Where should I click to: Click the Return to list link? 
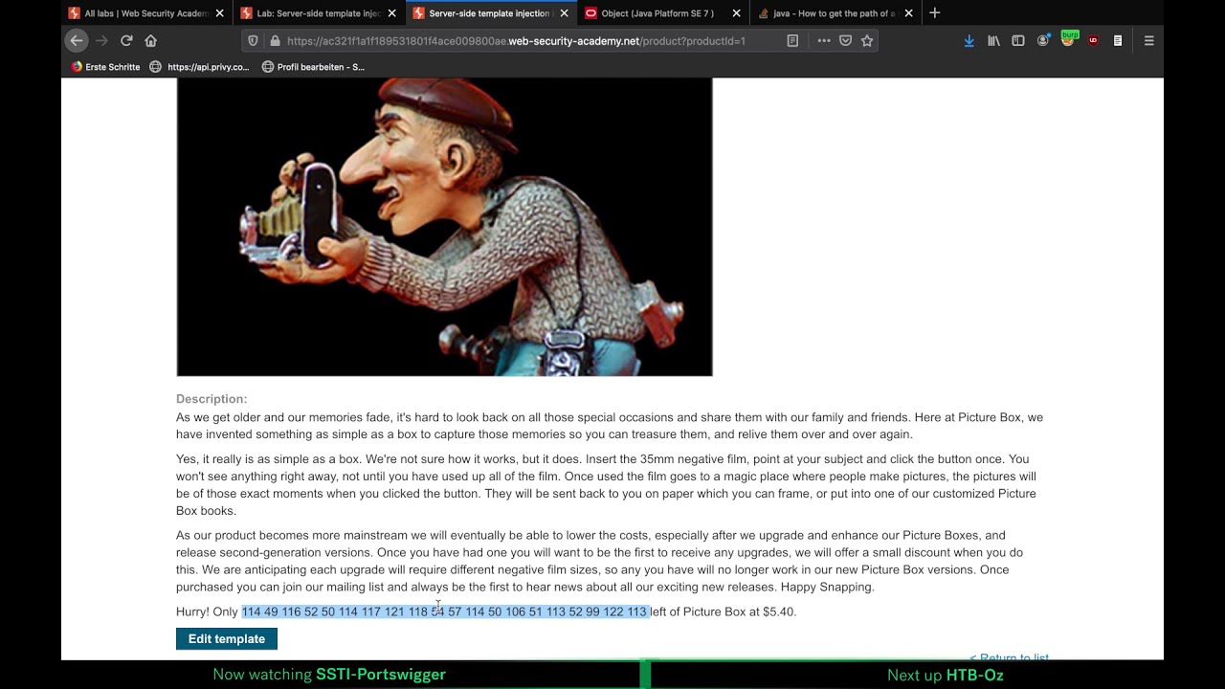(1009, 657)
